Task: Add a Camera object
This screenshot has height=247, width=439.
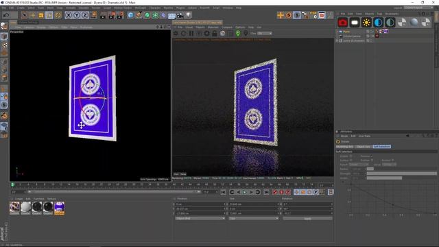Action: (180, 15)
